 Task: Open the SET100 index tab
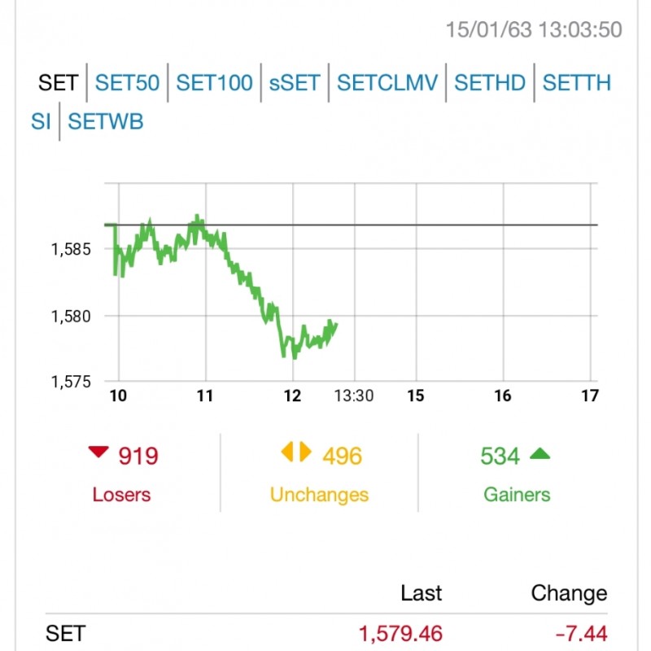214,83
